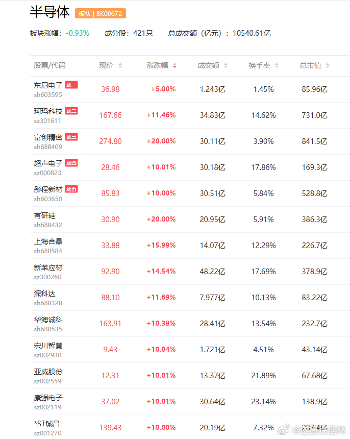
Task: Click the 龙五 tag beside 彤程新材
Action: (x=71, y=189)
